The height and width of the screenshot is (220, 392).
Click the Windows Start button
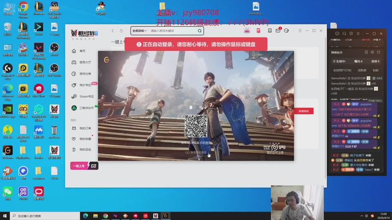pos(5,216)
